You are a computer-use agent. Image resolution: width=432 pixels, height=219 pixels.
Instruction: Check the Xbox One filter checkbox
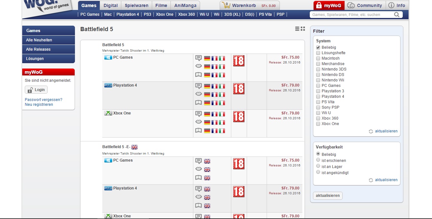(318, 124)
